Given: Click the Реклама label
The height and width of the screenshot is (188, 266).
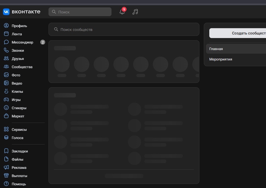Looking at the screenshot, I should pyautogui.click(x=19, y=168).
